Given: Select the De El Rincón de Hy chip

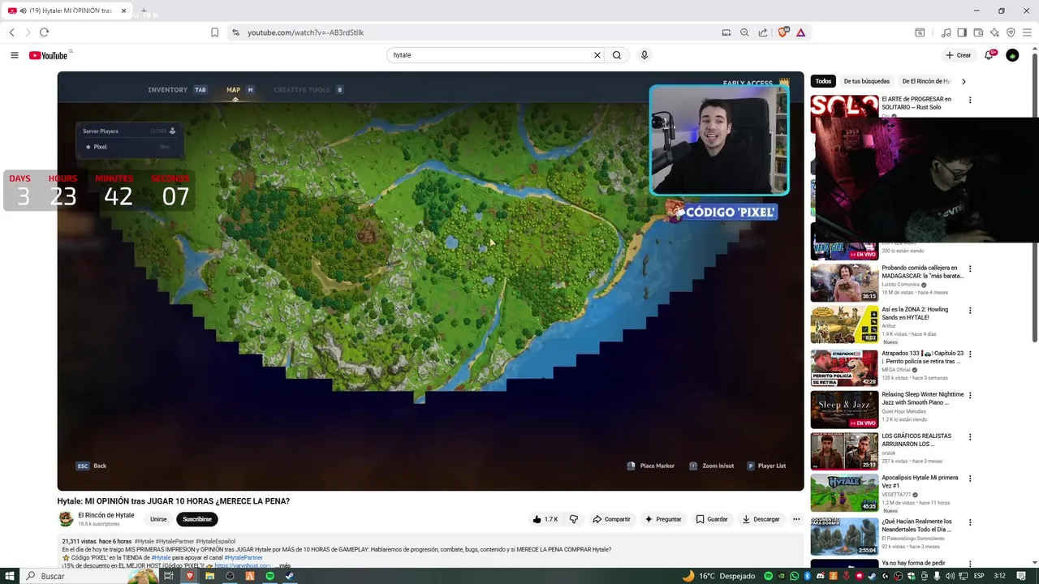Looking at the screenshot, I should click(x=925, y=81).
